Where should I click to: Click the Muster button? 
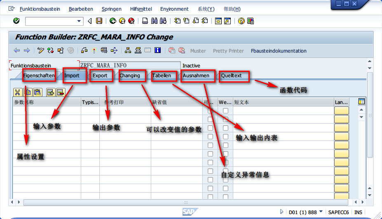198,51
